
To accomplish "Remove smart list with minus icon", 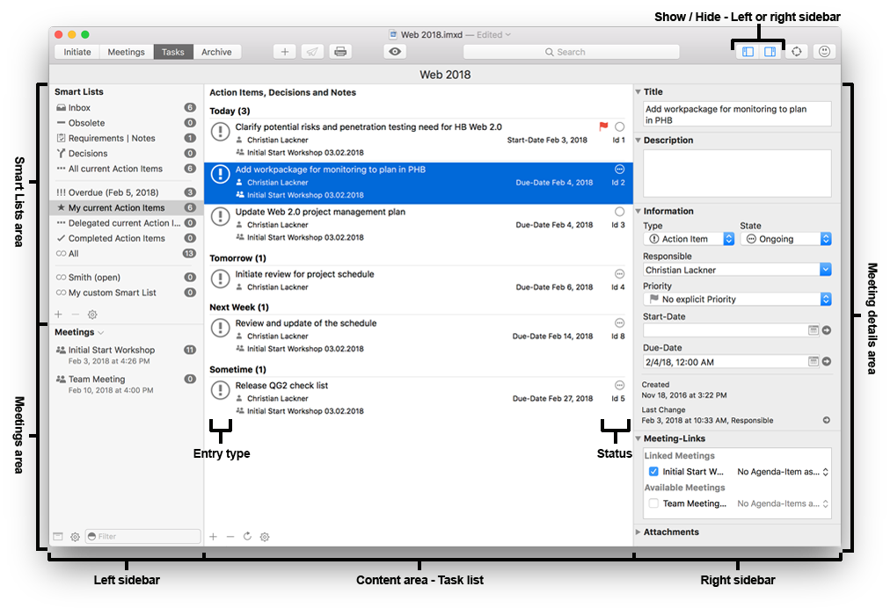I will (75, 315).
